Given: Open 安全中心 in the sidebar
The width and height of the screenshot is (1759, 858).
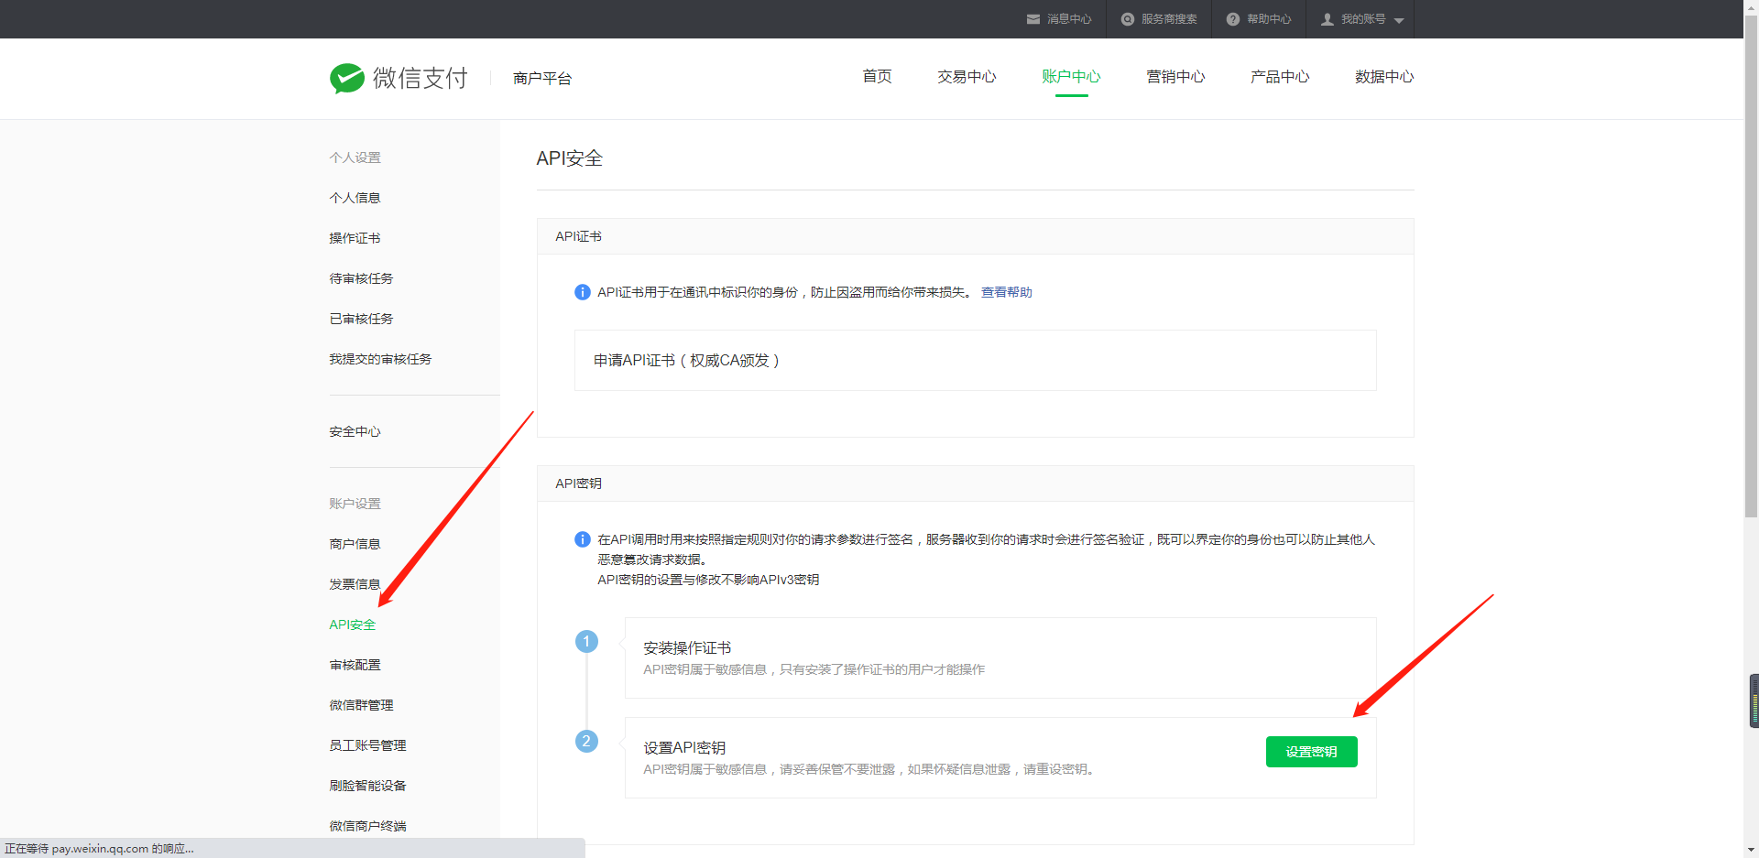Looking at the screenshot, I should pos(355,431).
